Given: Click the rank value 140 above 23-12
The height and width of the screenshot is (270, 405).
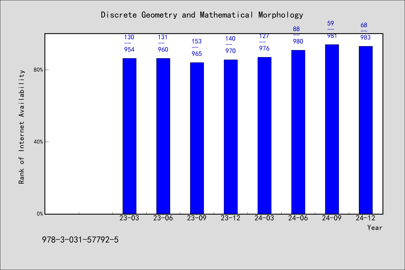Looking at the screenshot, I should coord(230,39).
